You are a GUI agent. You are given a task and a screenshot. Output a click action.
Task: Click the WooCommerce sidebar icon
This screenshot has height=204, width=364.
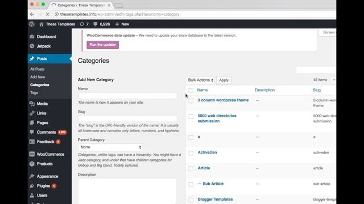click(x=32, y=154)
